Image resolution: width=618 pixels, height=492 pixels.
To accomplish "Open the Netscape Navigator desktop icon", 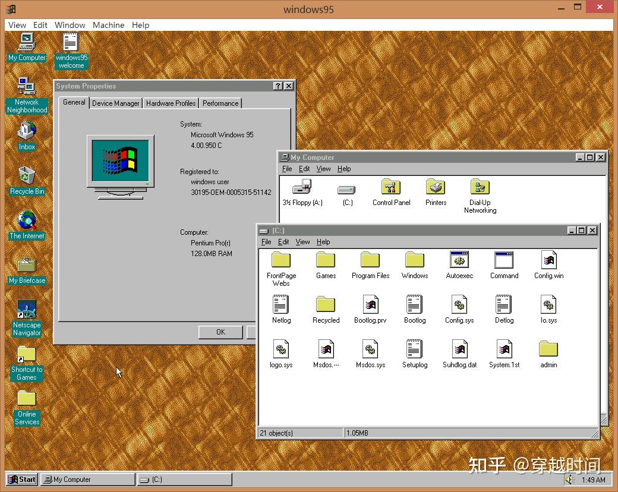I will pyautogui.click(x=26, y=309).
